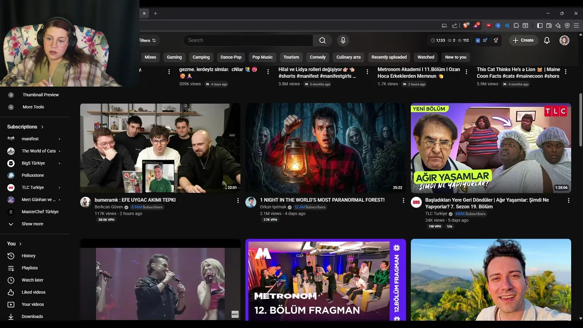Screen dimensions: 583x328
Task: Open the trophy icon in YouTube header
Action: pos(496,40)
